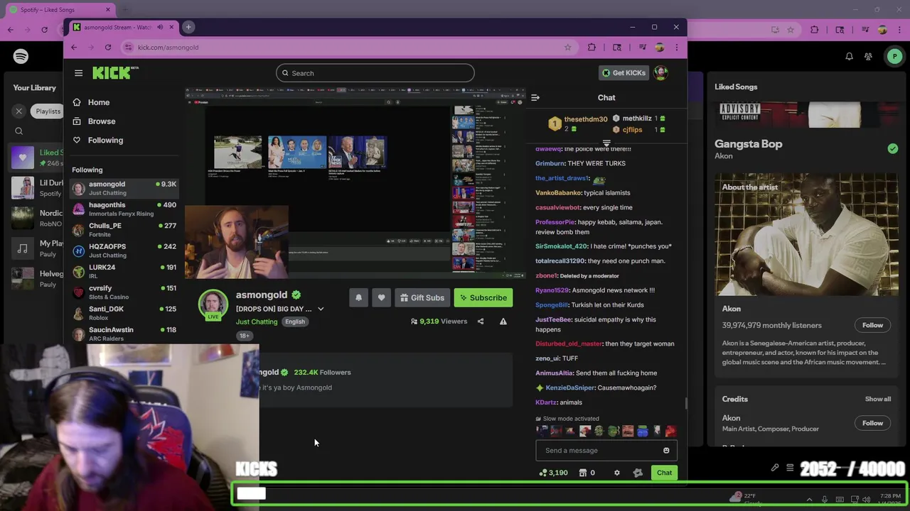Share the stream via share icon
The height and width of the screenshot is (511, 910).
(x=481, y=322)
